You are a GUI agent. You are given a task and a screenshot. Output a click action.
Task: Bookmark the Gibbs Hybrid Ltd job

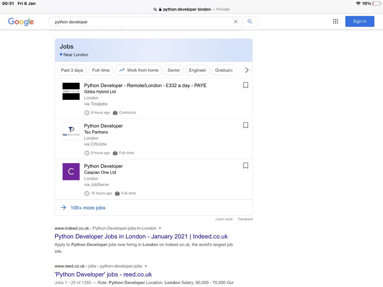[246, 85]
